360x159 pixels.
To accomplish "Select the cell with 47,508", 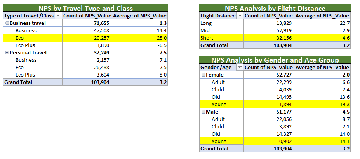I will [101, 31].
